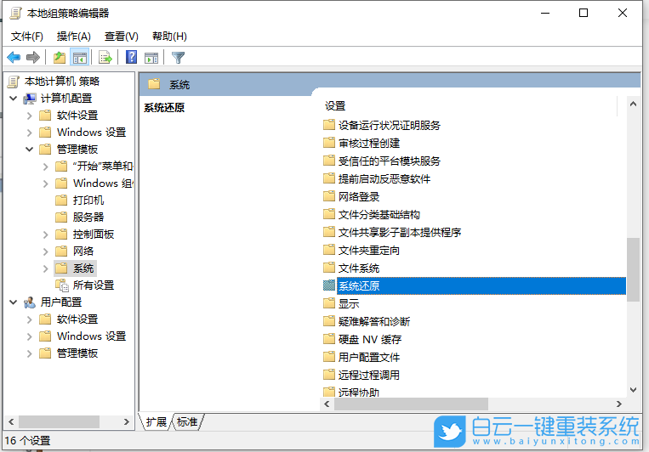649x452 pixels.
Task: Select 审核过程创建 folder
Action: pos(369,143)
